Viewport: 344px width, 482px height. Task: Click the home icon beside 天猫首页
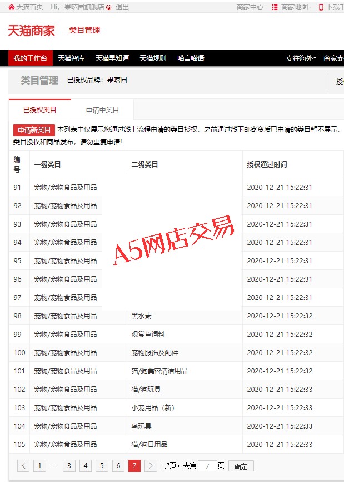[x=11, y=7]
